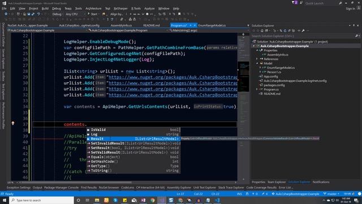Image resolution: width=362 pixels, height=204 pixels.
Task: Click the Open File folder toolbar icon
Action: pyautogui.click(x=24, y=14)
